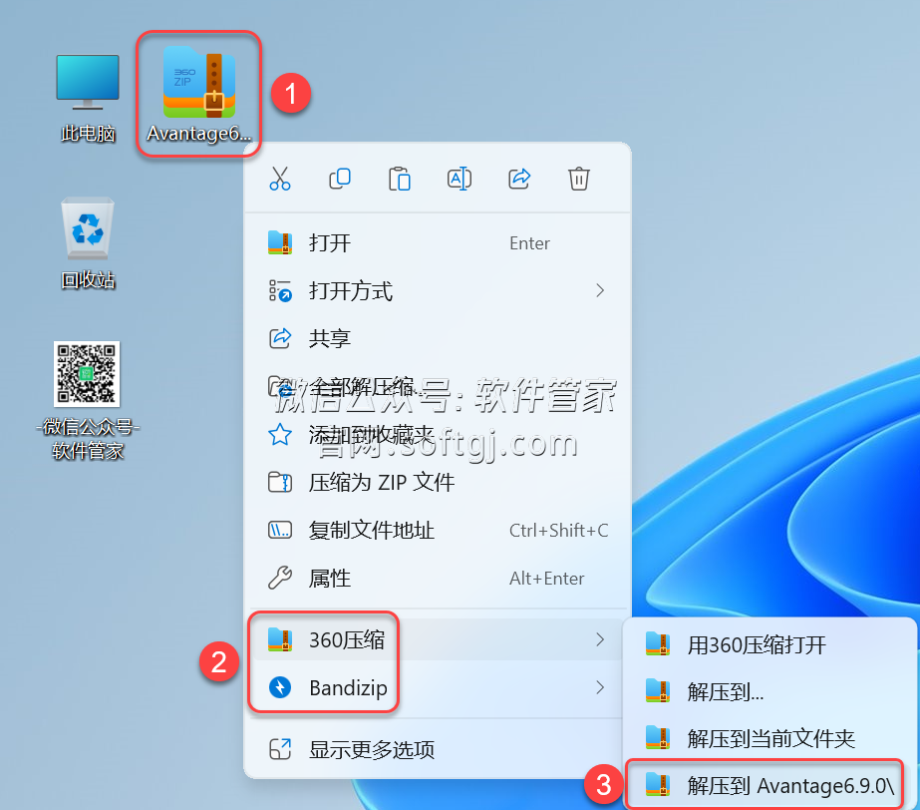
Task: Click the archive icon beside 用360压缩打开
Action: [x=658, y=645]
